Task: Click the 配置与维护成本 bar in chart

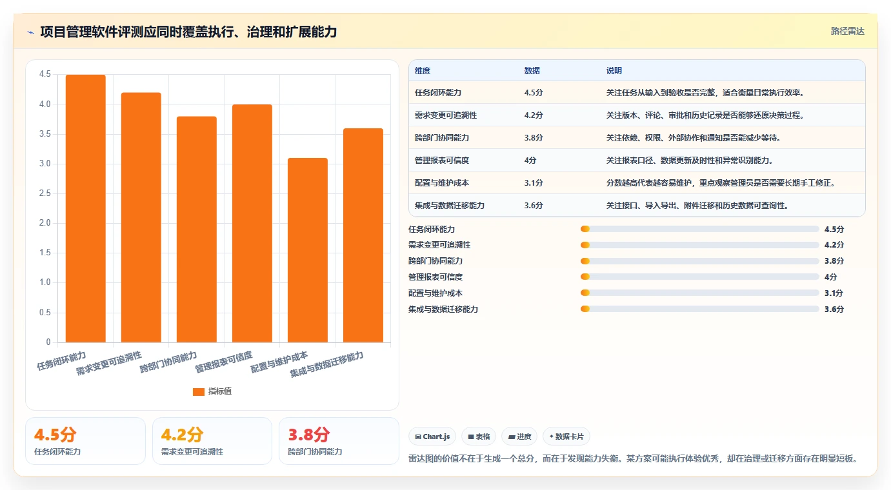Action: click(308, 250)
